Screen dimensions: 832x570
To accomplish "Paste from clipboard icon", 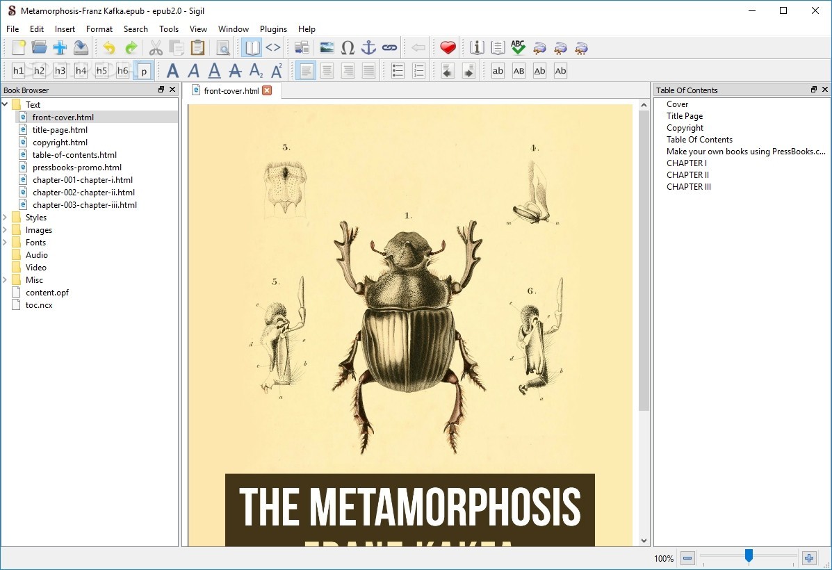I will (197, 48).
